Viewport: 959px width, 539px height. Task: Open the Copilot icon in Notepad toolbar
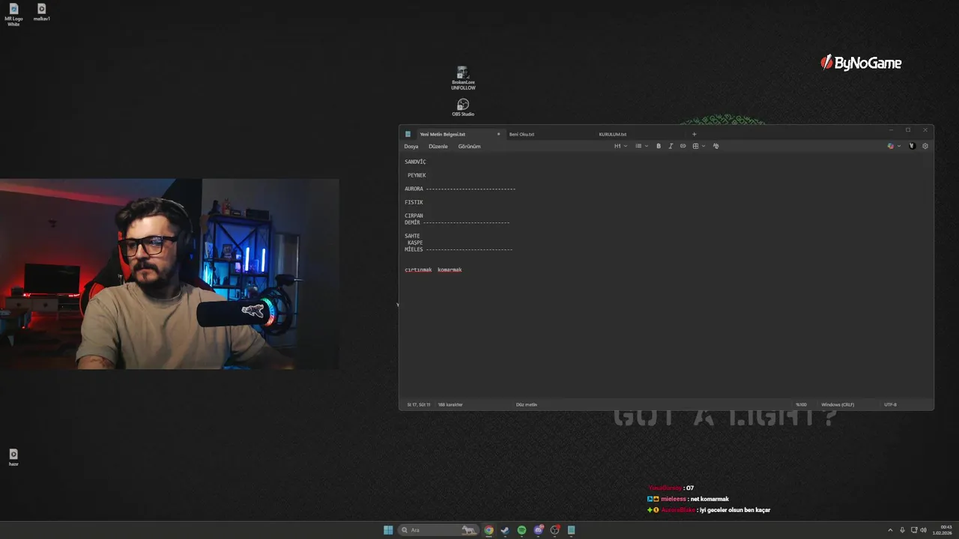[x=890, y=146]
